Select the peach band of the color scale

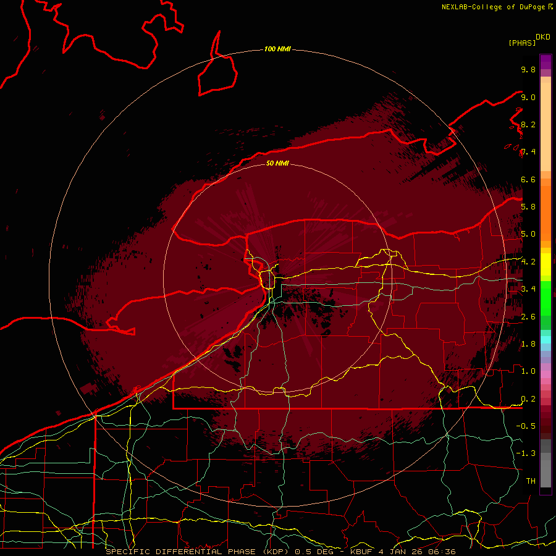pos(545,126)
